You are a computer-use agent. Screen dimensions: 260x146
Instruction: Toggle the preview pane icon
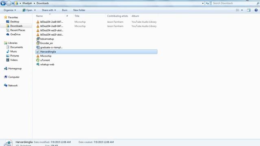click(249, 10)
